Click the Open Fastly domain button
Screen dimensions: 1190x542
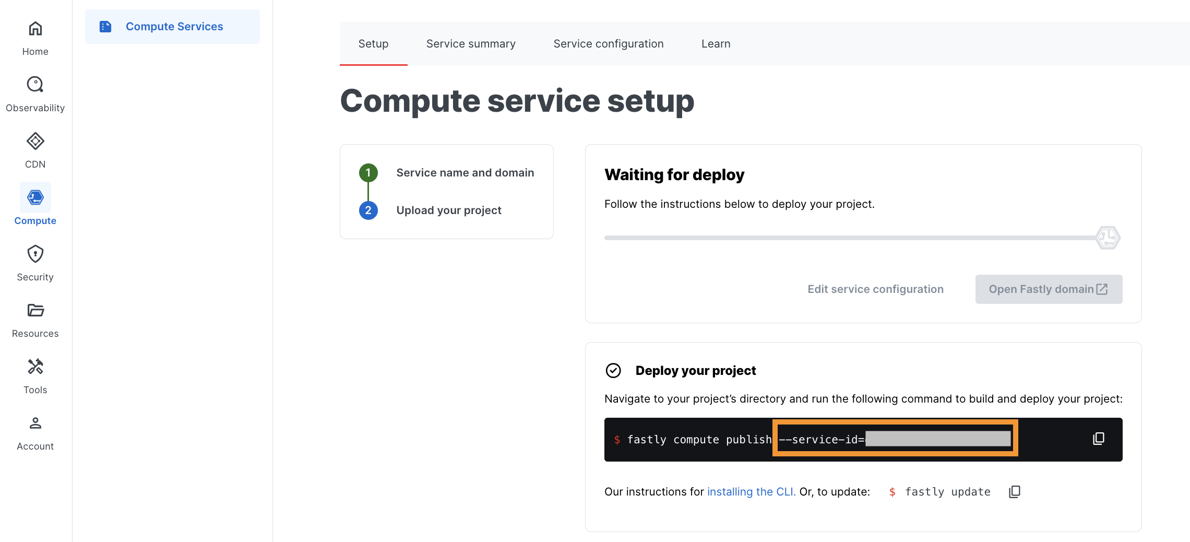click(1048, 289)
